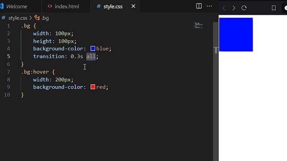This screenshot has height=161, width=287.
Task: Click the editor vertical scrollbar
Action: pos(215,91)
